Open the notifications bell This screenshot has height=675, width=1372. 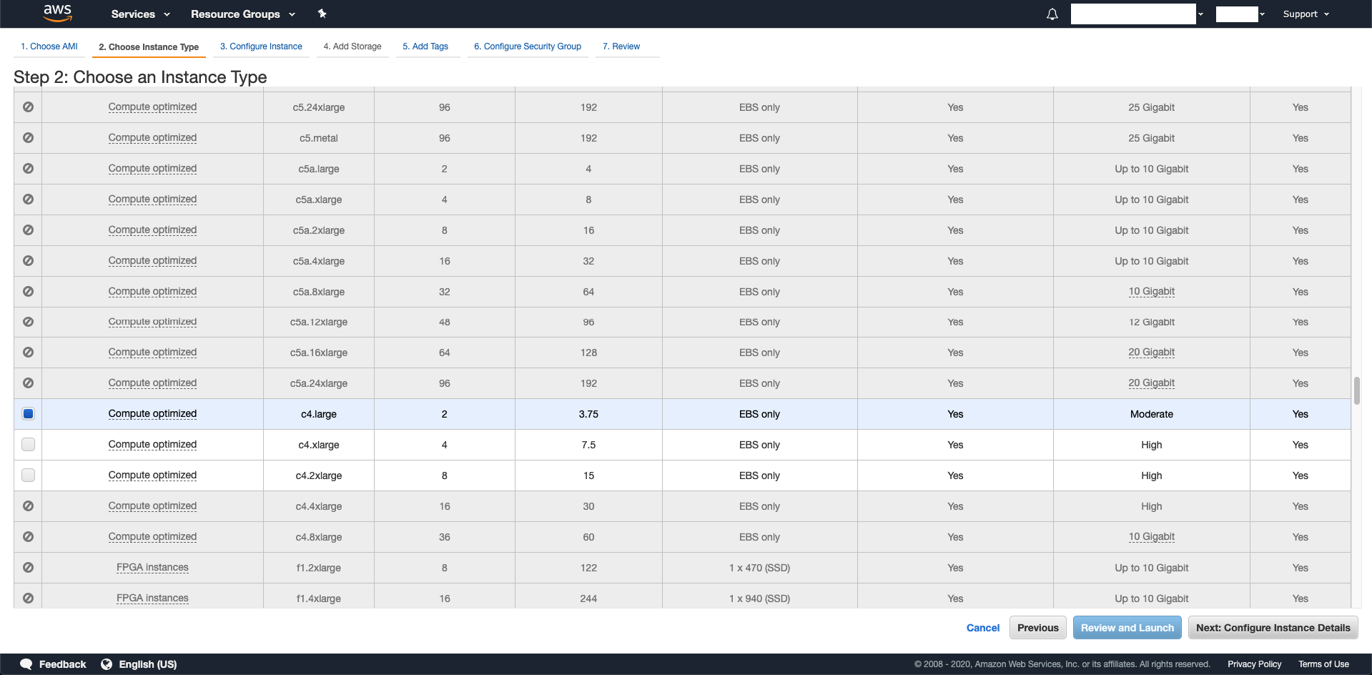[1052, 14]
